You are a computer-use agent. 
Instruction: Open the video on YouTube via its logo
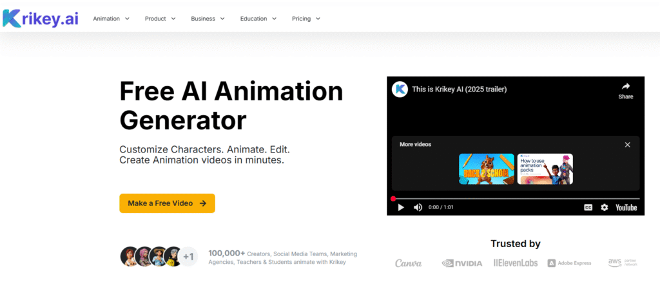pyautogui.click(x=626, y=207)
